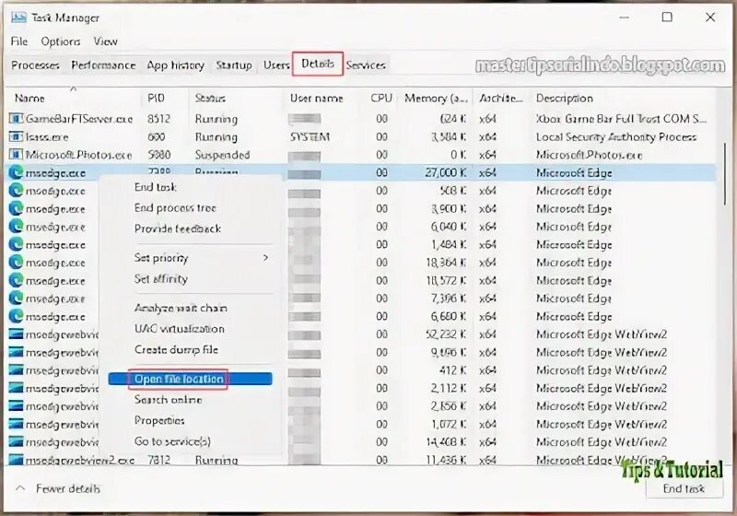Click icon of msedgewebview2 using 1,072 K
The width and height of the screenshot is (737, 516).
pos(16,424)
